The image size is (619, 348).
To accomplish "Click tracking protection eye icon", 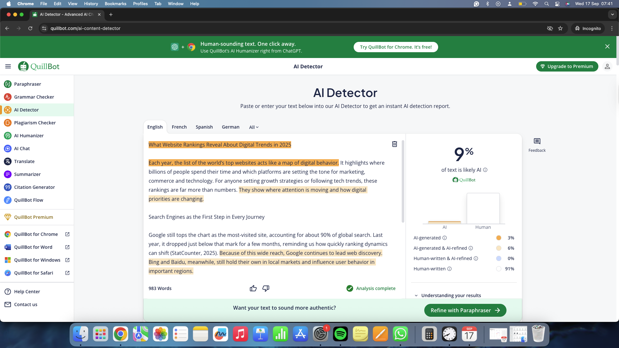I will 550,28.
